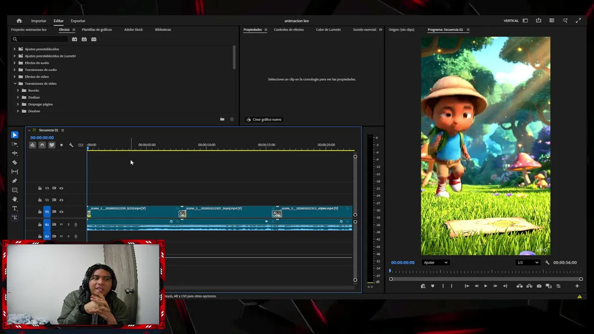Click the caption track options CC icon
The width and height of the screenshot is (594, 334).
81,145
